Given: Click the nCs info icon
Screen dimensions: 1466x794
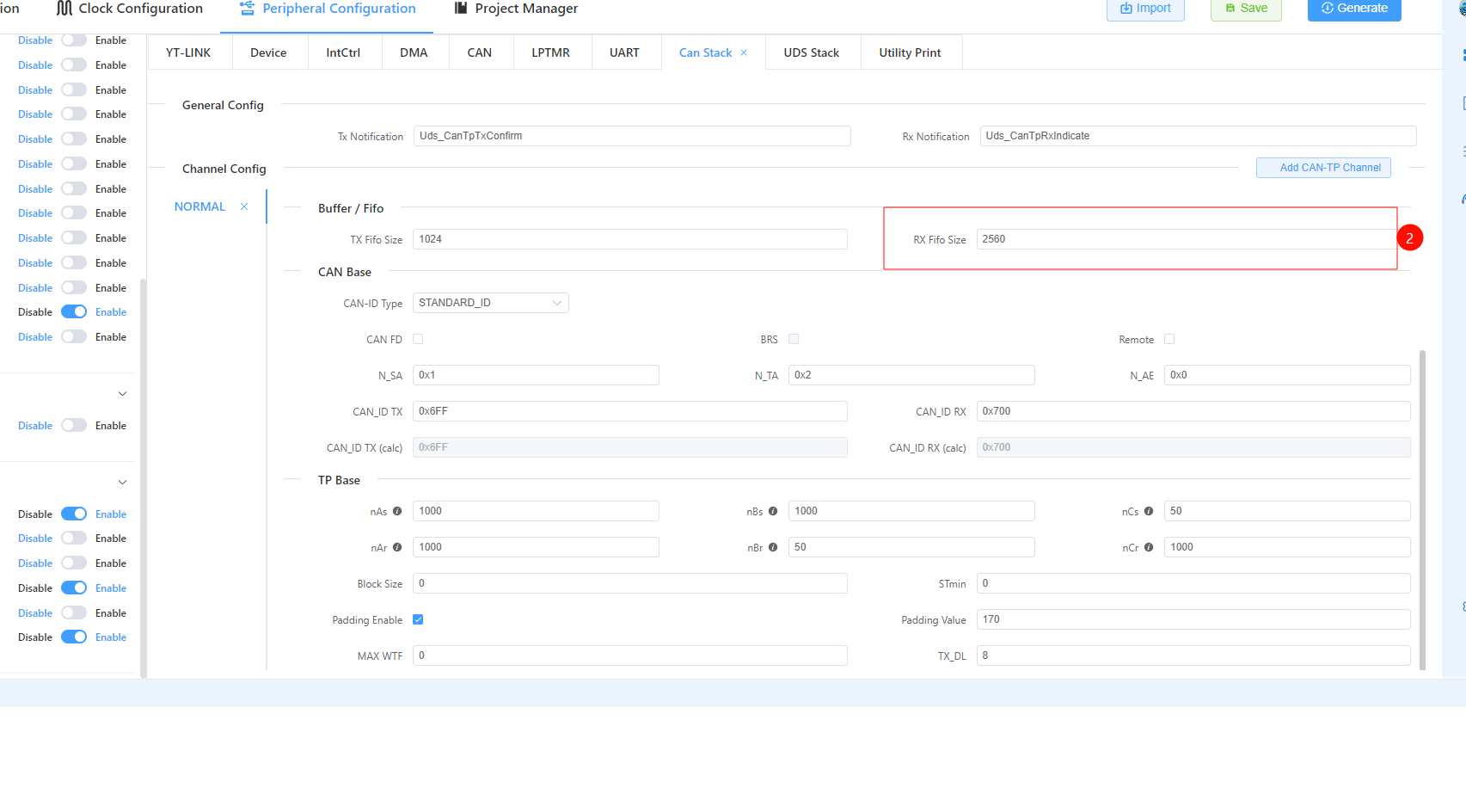Looking at the screenshot, I should coord(1149,511).
